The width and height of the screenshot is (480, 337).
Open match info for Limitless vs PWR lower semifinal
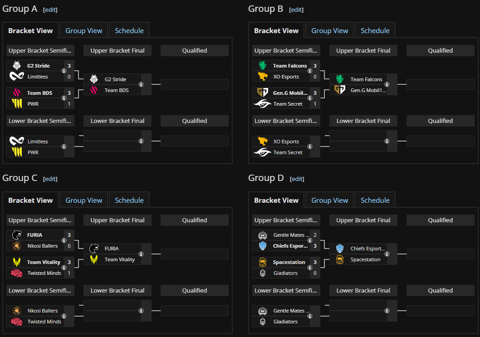[64, 147]
